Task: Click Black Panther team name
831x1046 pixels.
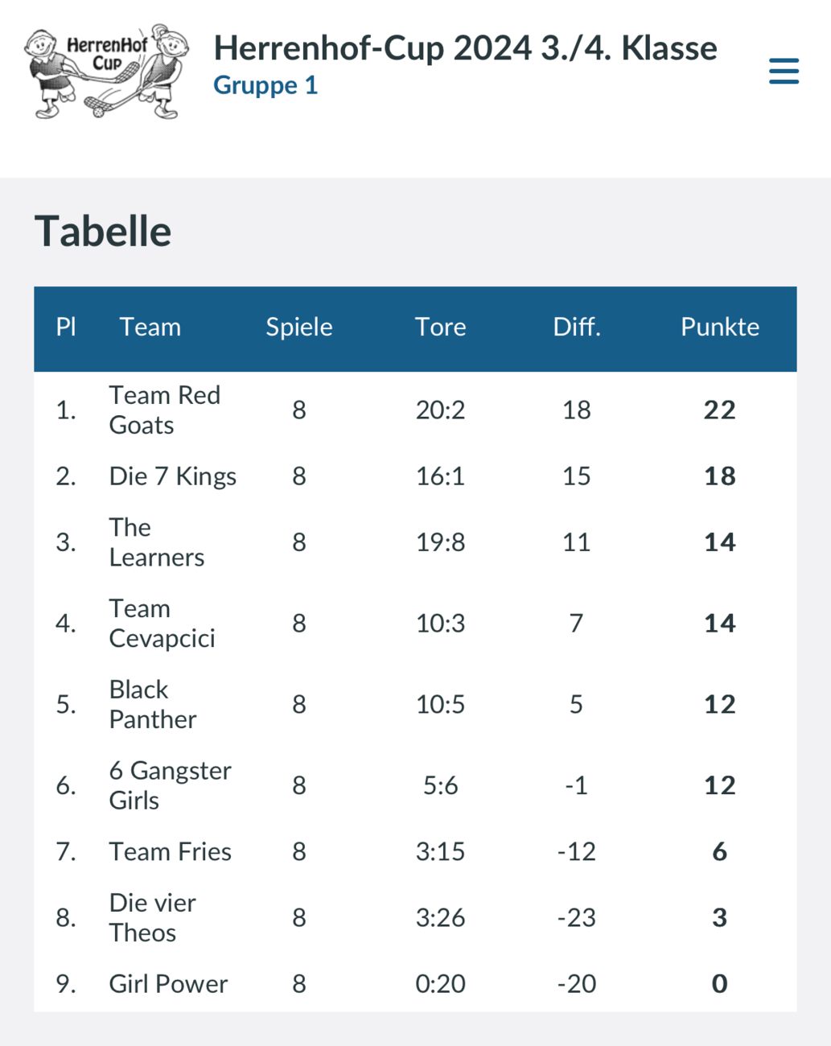Action: pos(153,705)
